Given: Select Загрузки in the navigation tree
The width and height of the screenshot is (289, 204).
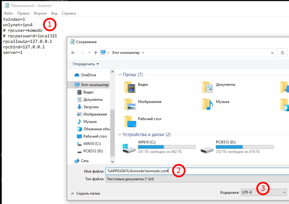Looking at the screenshot, I should pyautogui.click(x=91, y=107).
